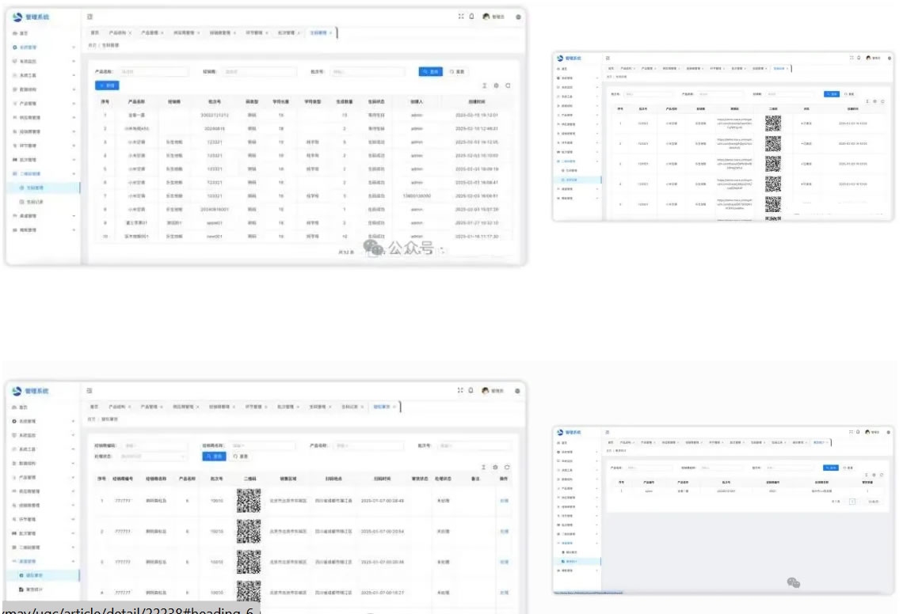Click settings gear at far right of top-left header

518,17
